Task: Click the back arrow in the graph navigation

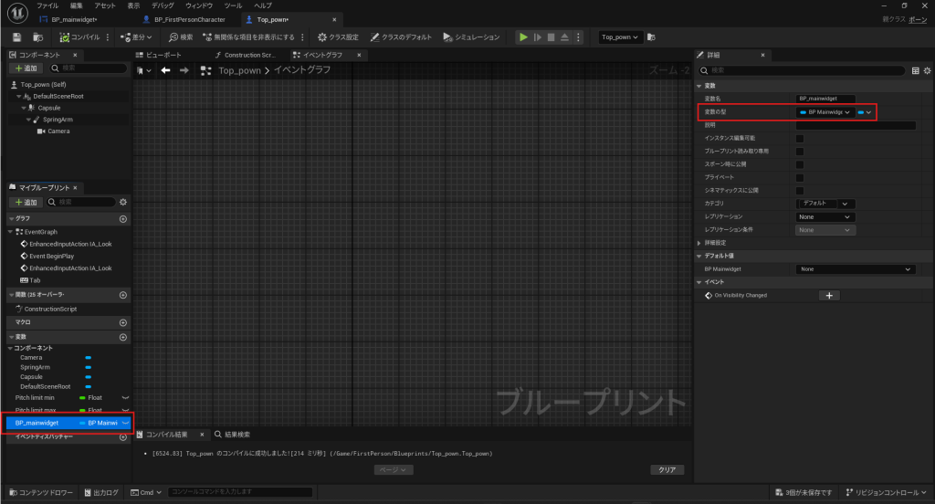Action: pyautogui.click(x=166, y=70)
